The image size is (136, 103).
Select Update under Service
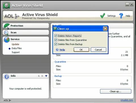15,44
